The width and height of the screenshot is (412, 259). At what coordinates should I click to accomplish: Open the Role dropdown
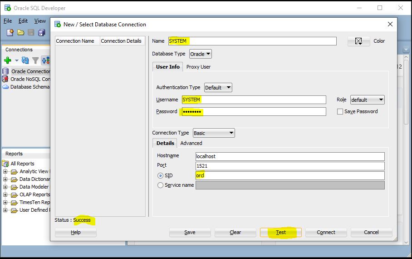coord(368,100)
